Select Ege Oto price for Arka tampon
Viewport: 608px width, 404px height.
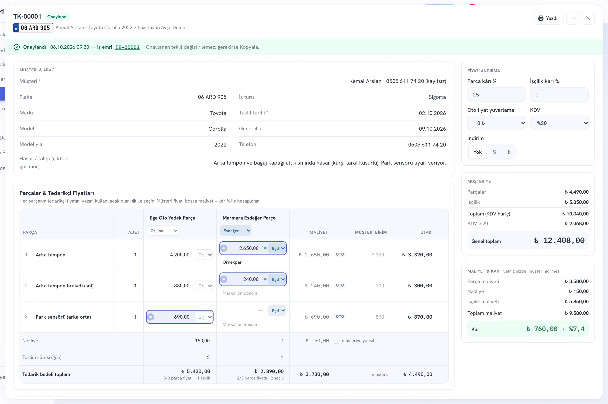151,255
